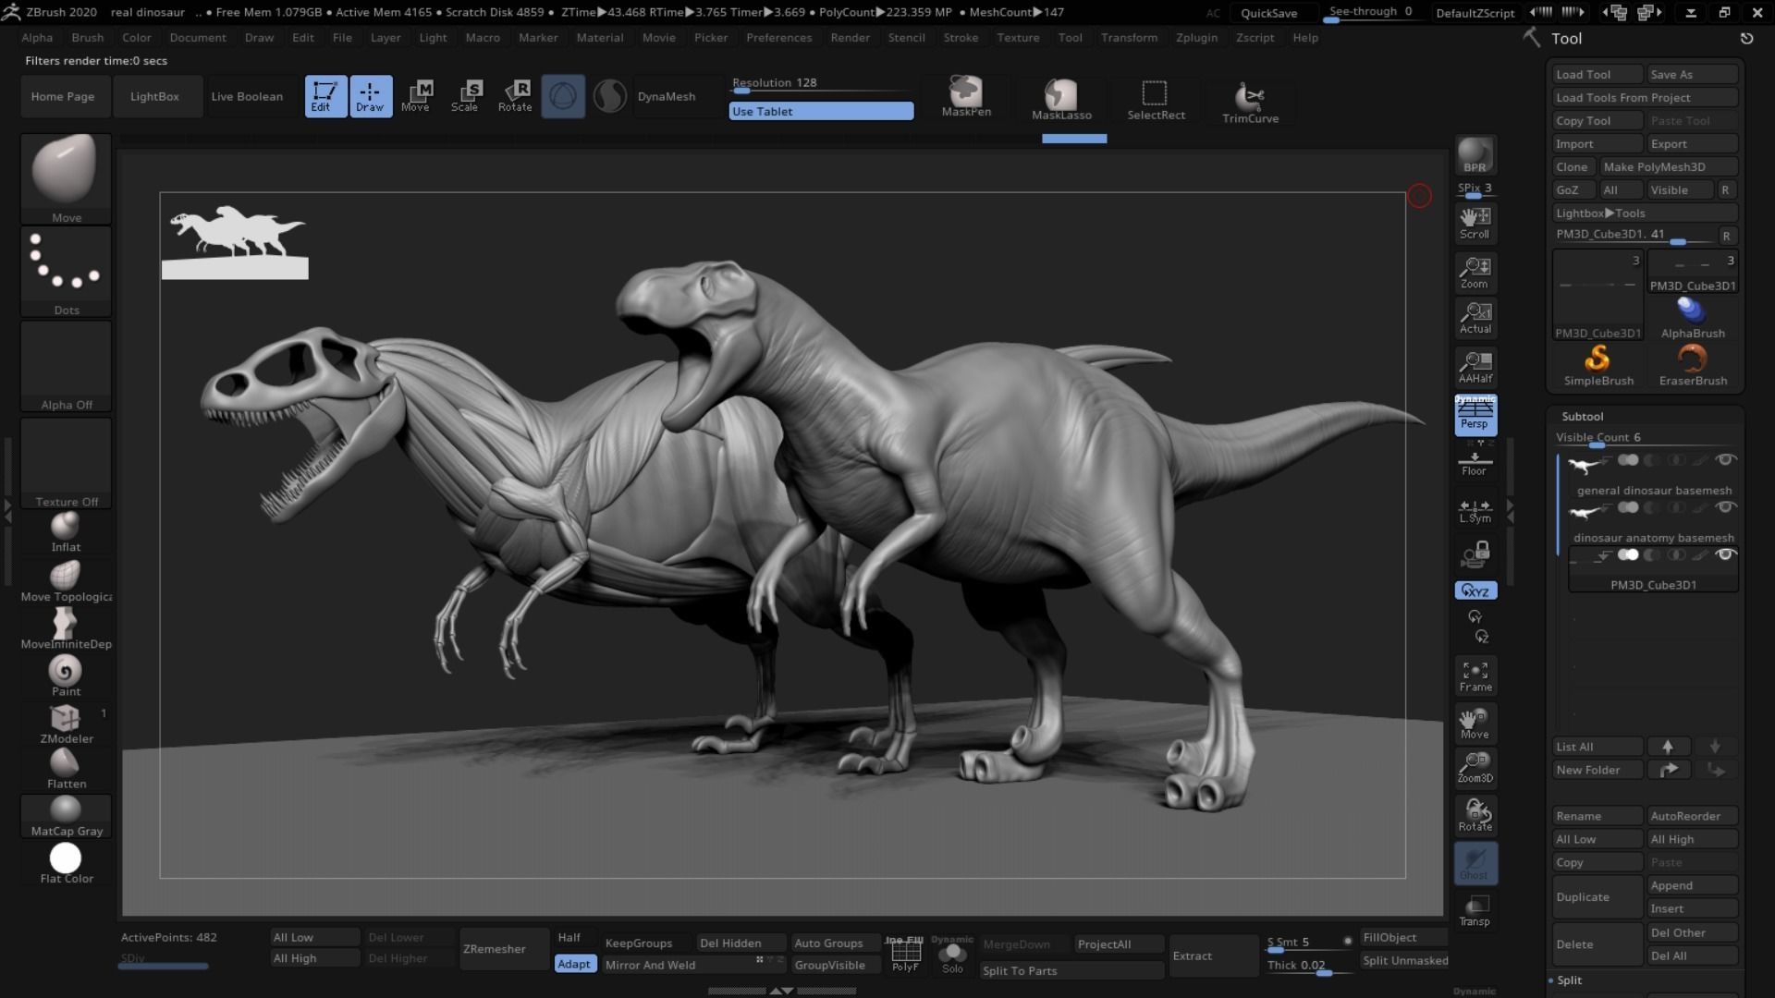Click the AAHalf view icon
Image resolution: width=1775 pixels, height=998 pixels.
[1475, 367]
